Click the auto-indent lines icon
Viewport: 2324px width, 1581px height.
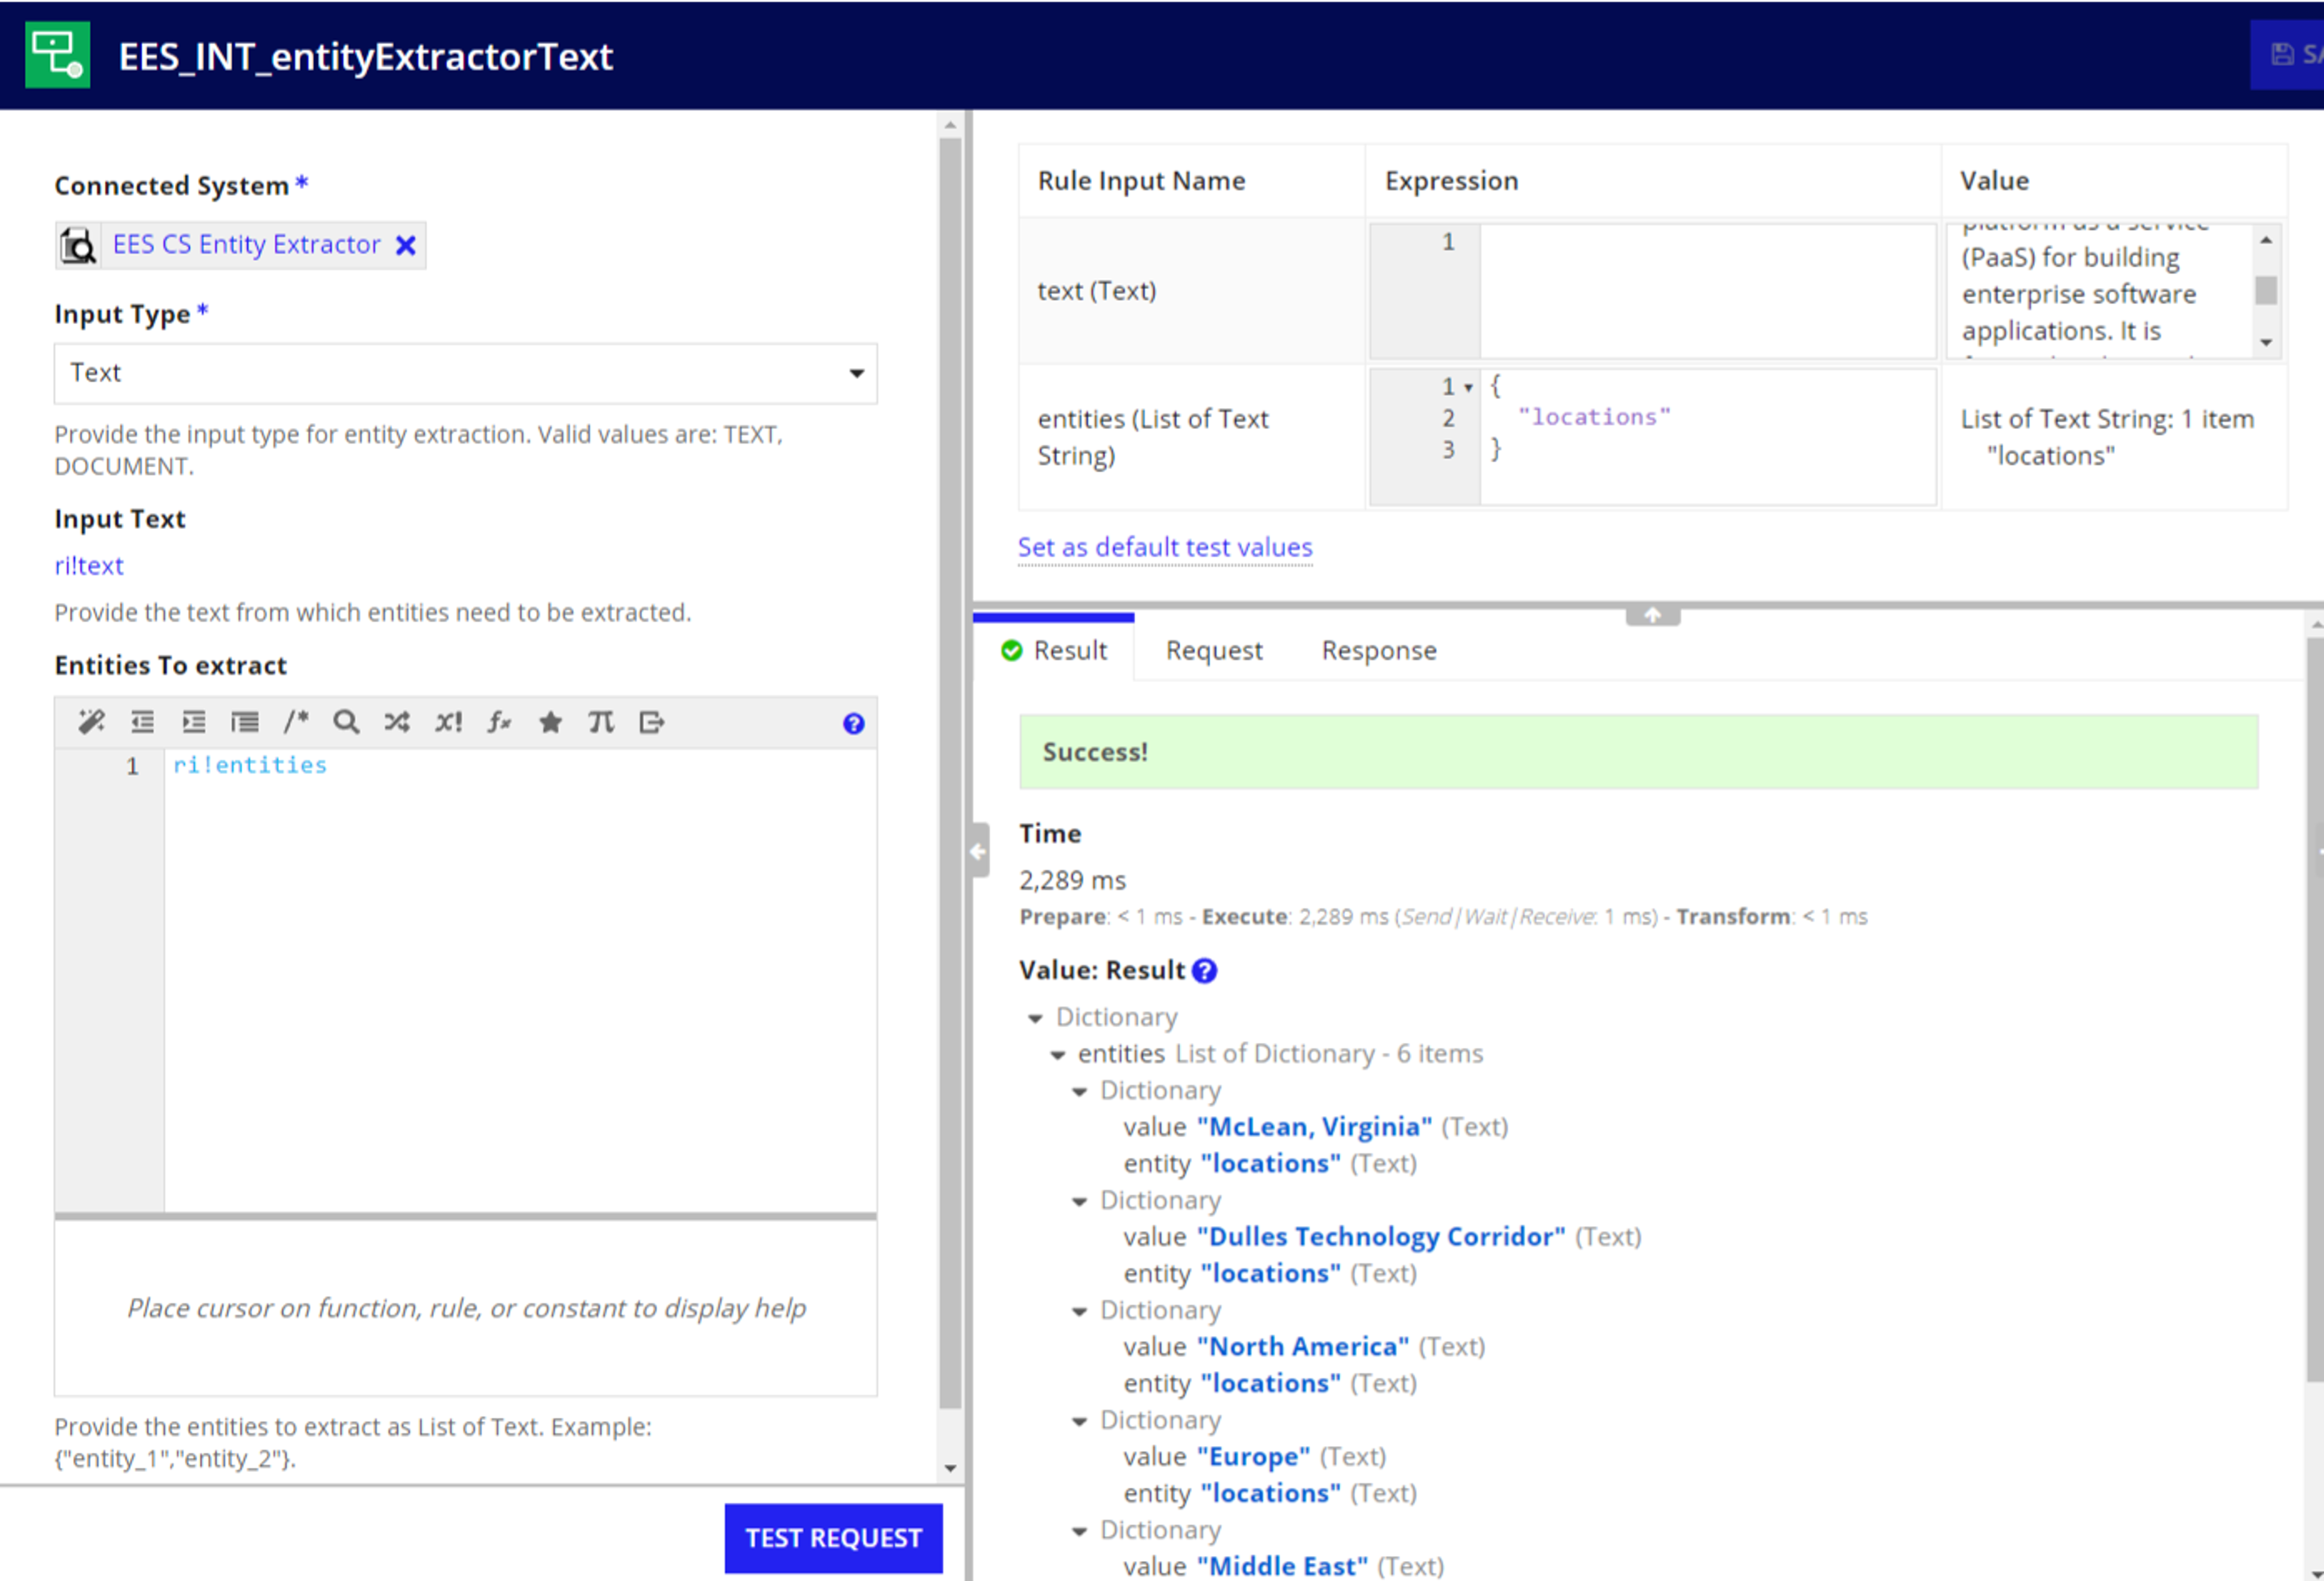pyautogui.click(x=245, y=722)
